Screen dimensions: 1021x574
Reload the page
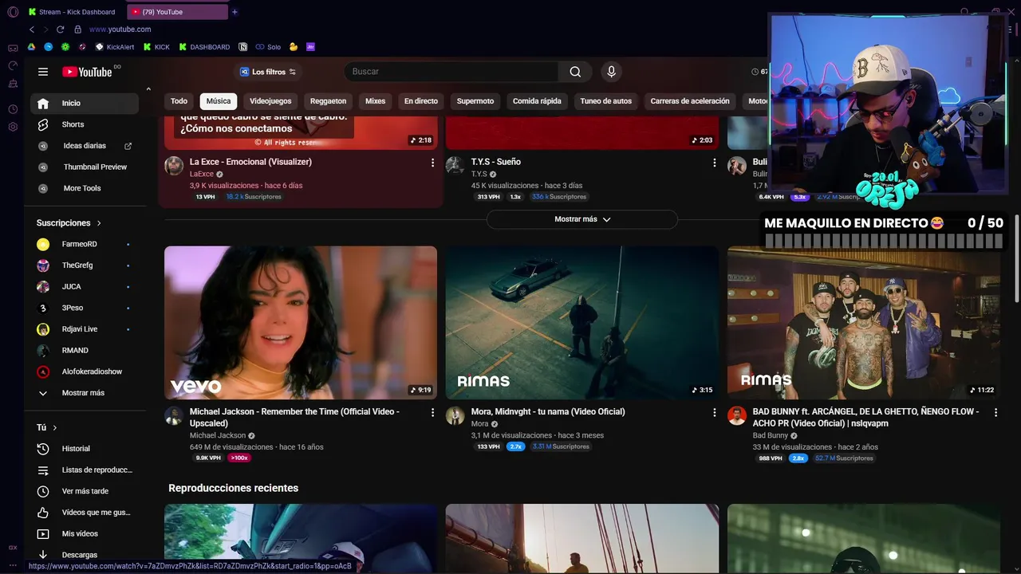tap(60, 29)
